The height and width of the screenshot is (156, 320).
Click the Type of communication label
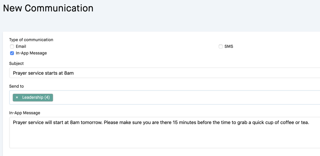(x=31, y=40)
